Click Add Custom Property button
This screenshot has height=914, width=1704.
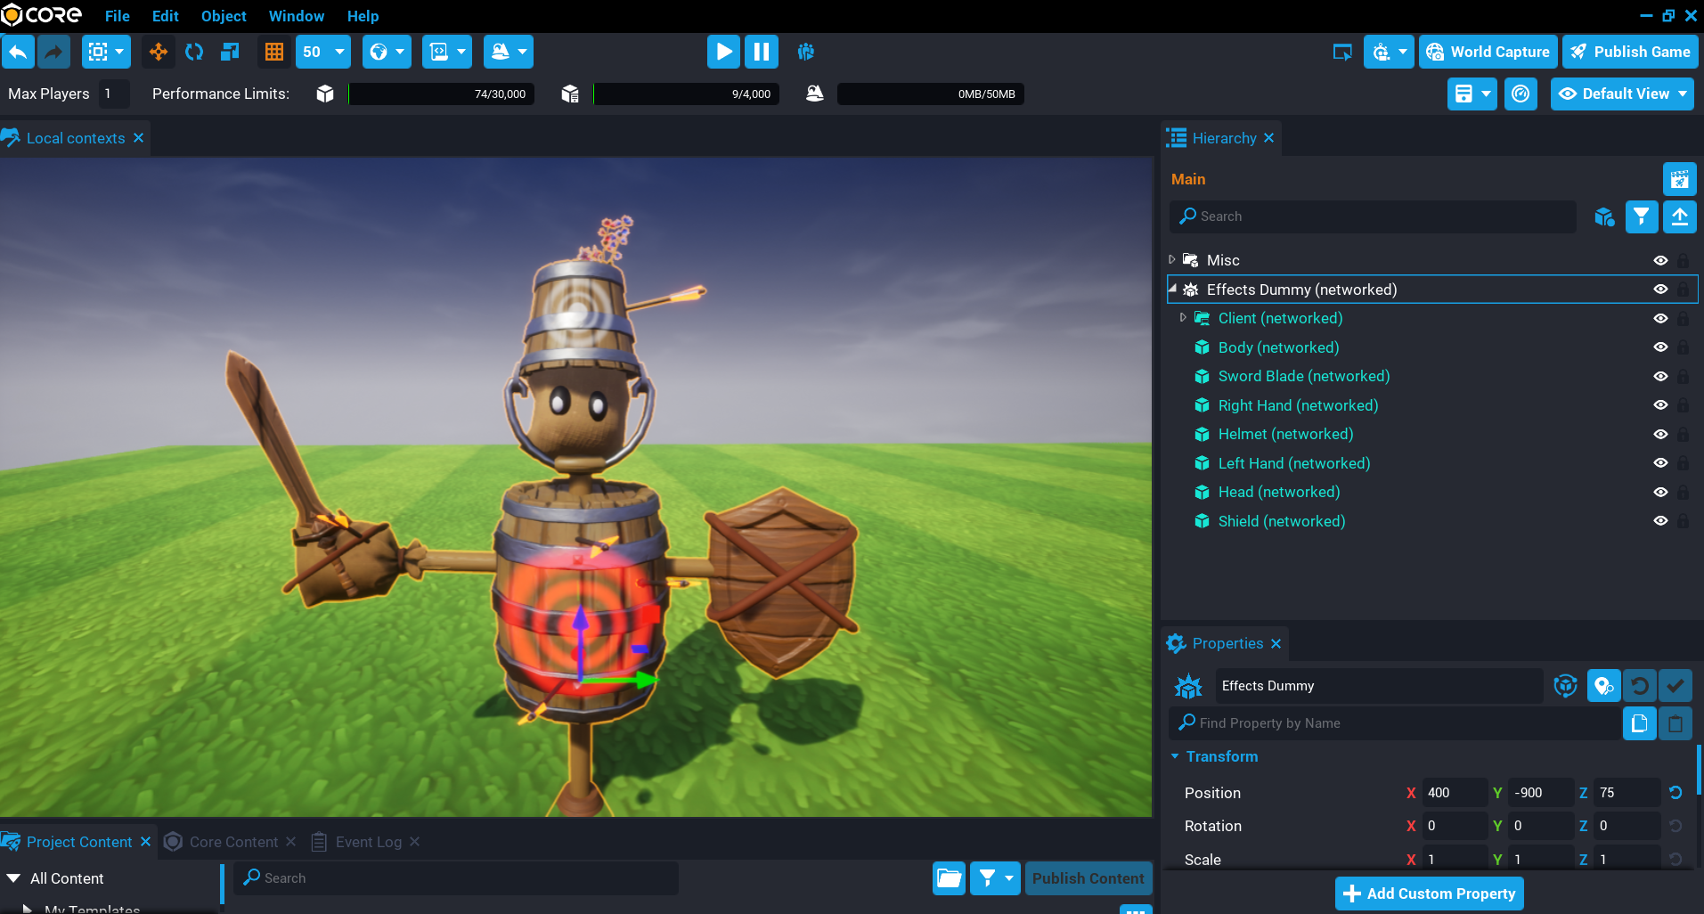(1430, 894)
